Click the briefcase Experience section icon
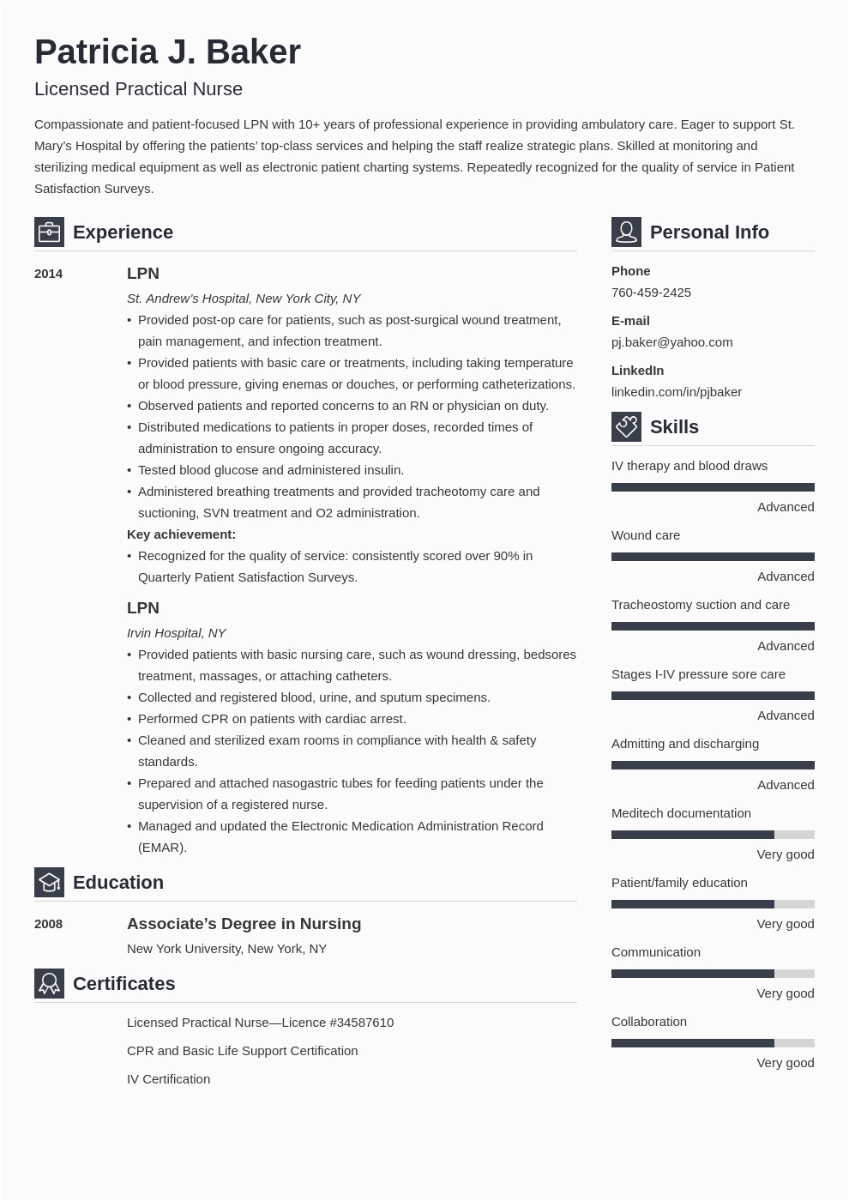 click(49, 232)
